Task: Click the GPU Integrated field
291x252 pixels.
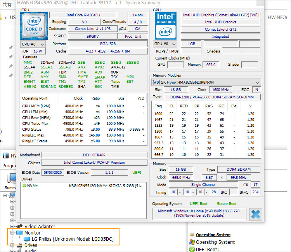Action: pos(220,37)
